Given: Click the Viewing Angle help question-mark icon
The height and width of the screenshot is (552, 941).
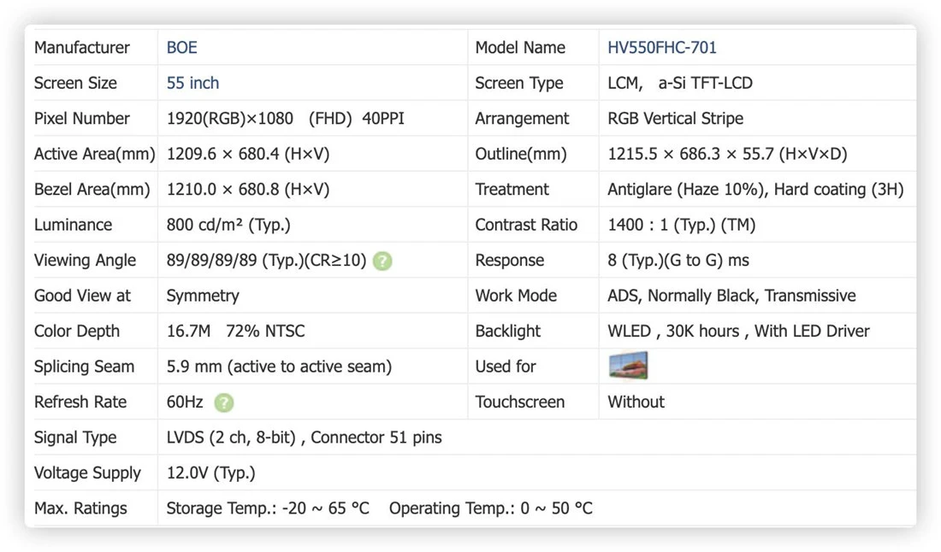Looking at the screenshot, I should click(382, 261).
